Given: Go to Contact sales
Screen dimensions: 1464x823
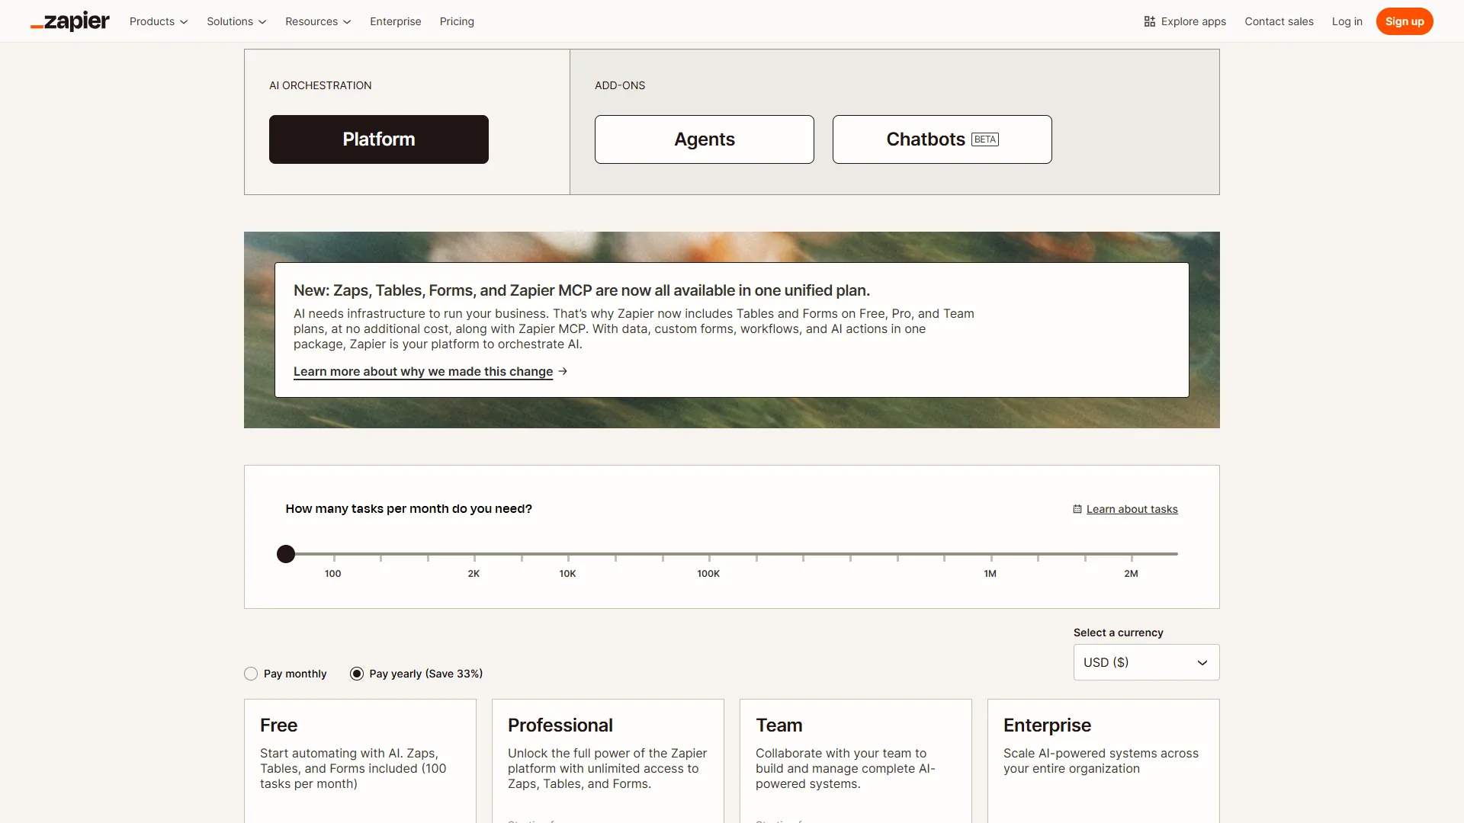Looking at the screenshot, I should (x=1279, y=21).
